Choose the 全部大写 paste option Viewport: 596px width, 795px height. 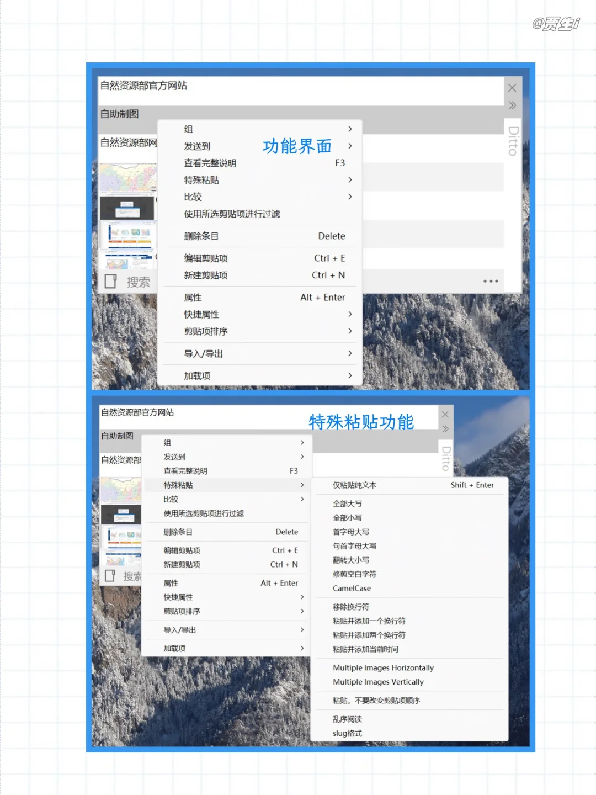point(346,503)
